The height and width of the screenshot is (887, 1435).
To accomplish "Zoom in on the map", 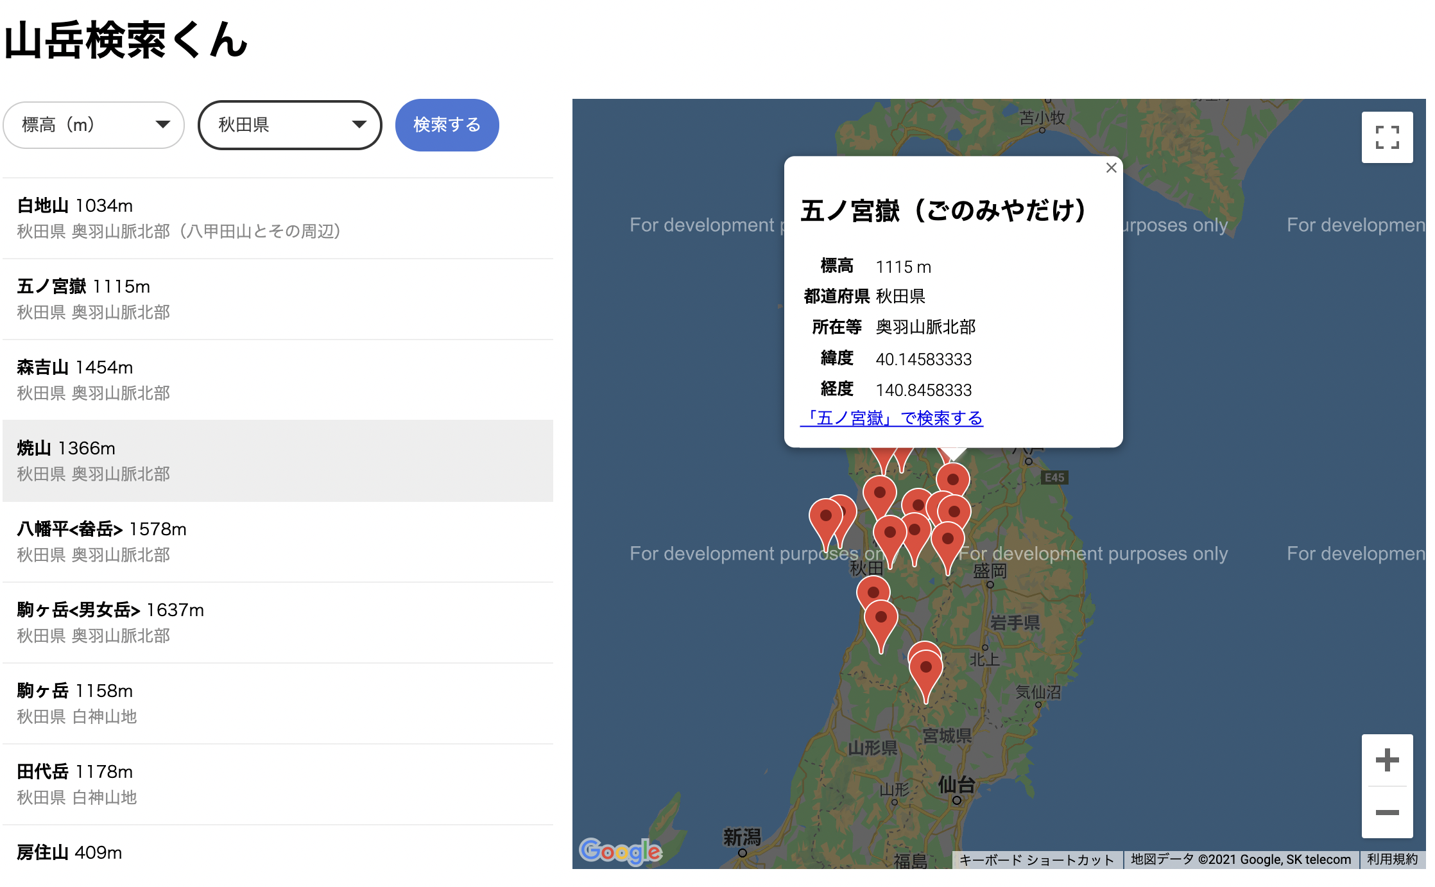I will (1386, 760).
